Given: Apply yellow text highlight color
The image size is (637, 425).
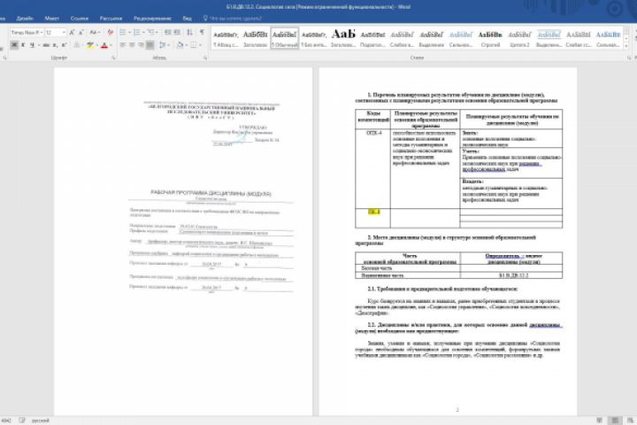Looking at the screenshot, I should (89, 45).
